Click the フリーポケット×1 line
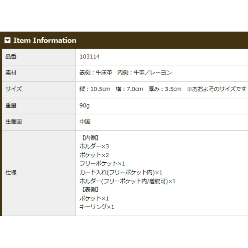The width and height of the screenshot is (248, 248). point(102,164)
